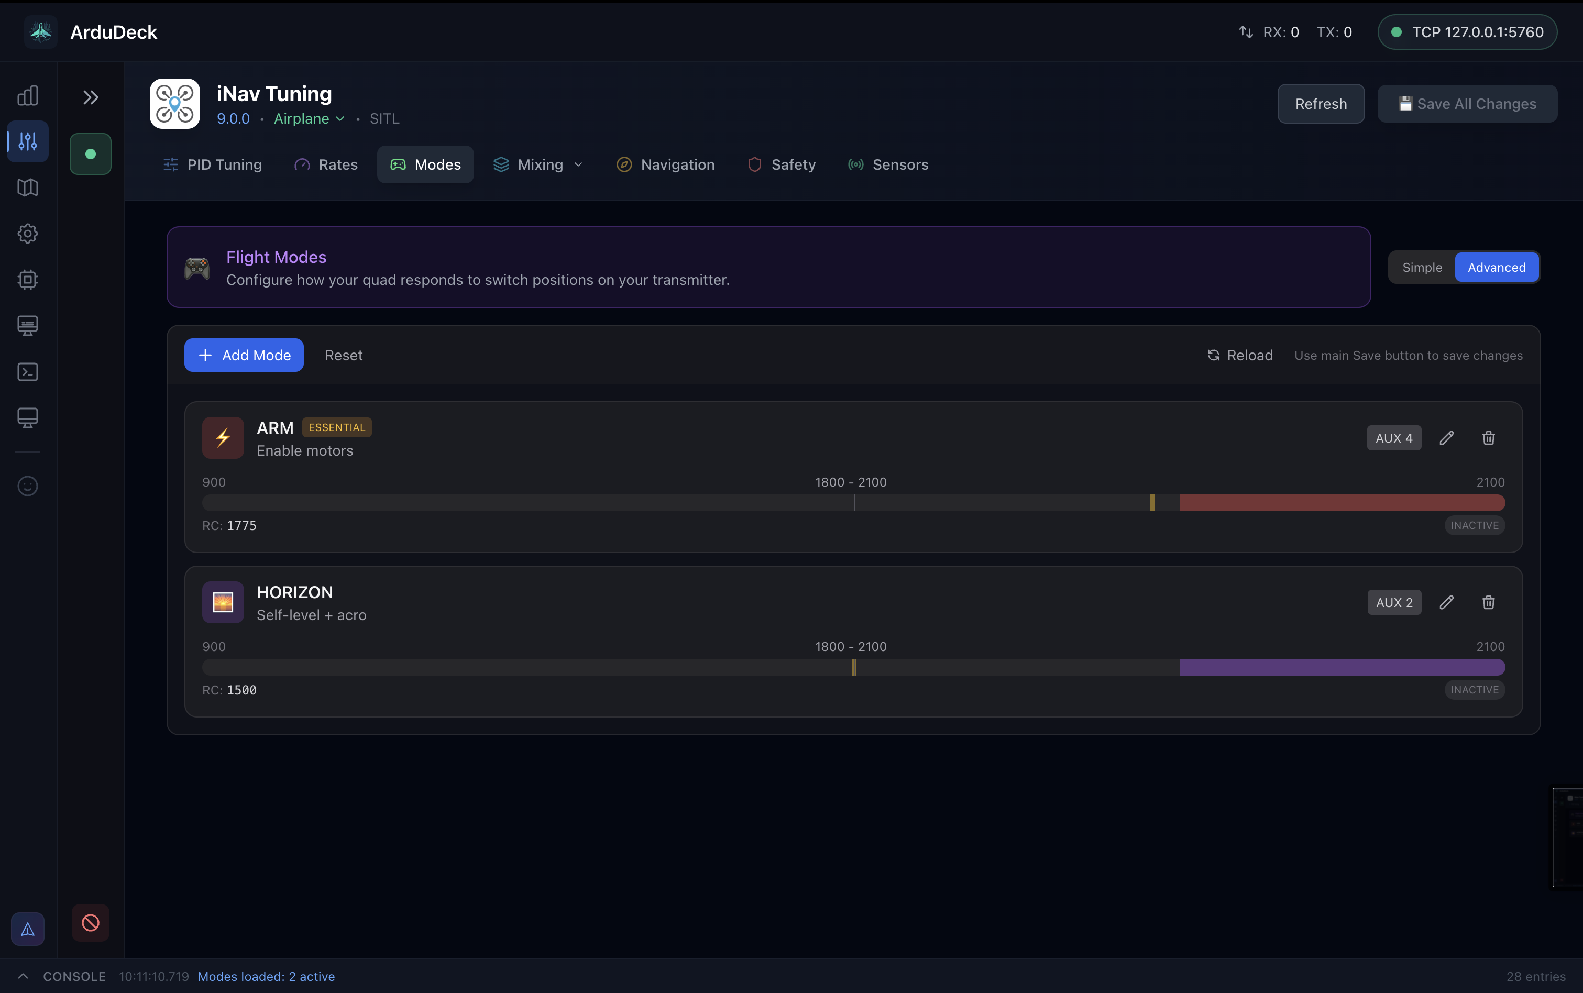Click the HORIZON purple range bar
The image size is (1583, 993).
tap(1342, 667)
